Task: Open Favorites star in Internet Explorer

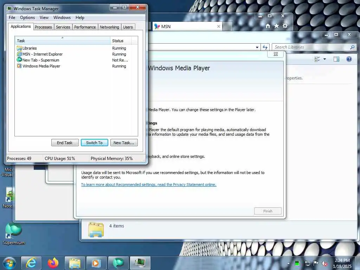Action: [x=276, y=26]
